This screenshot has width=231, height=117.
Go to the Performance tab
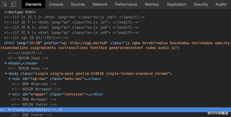click(x=126, y=4)
